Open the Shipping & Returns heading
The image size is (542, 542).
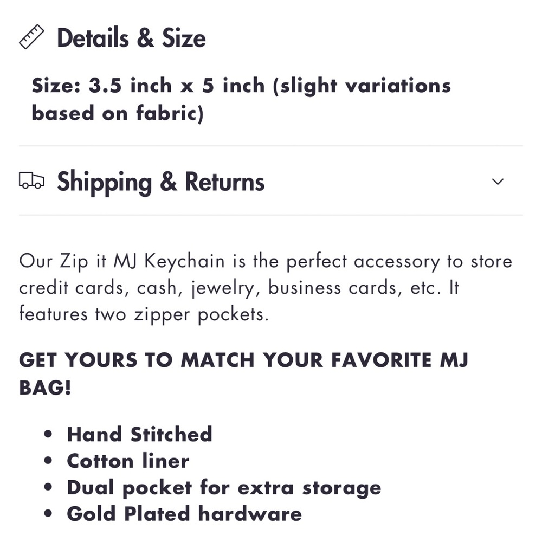(160, 182)
